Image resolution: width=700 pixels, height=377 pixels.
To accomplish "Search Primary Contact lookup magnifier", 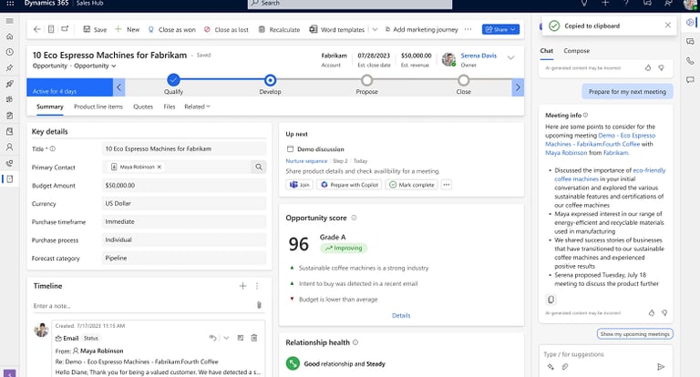I will (x=259, y=167).
